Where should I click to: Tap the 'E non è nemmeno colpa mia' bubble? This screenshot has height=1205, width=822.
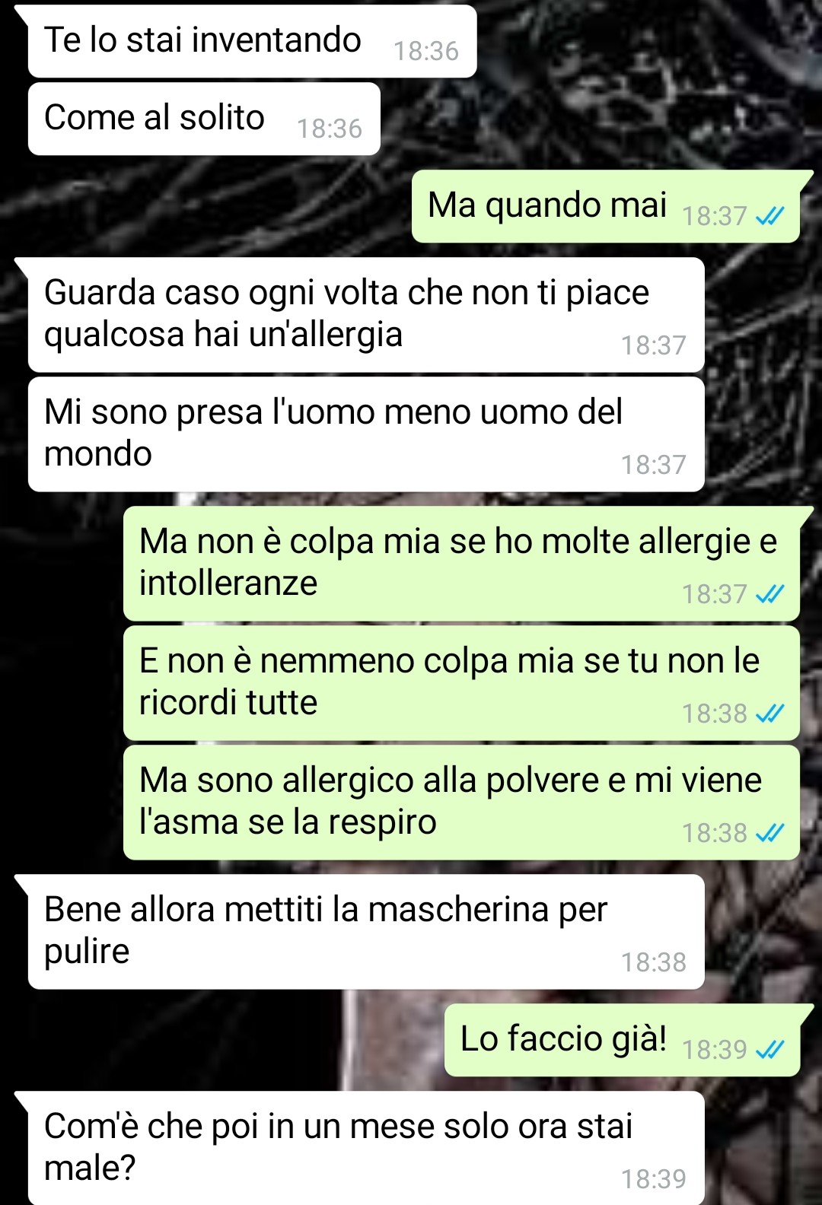(x=461, y=683)
